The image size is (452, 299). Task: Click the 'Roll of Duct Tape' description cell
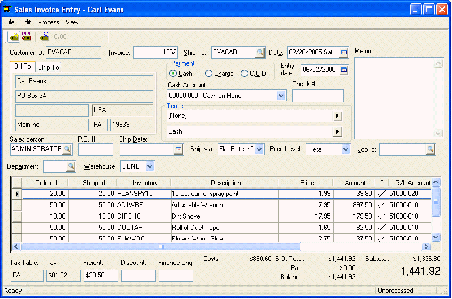click(x=224, y=228)
